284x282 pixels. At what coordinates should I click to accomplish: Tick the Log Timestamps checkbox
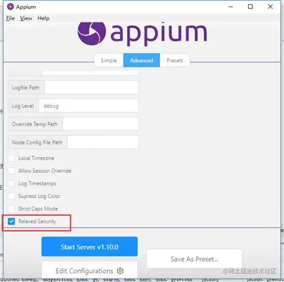coord(12,184)
